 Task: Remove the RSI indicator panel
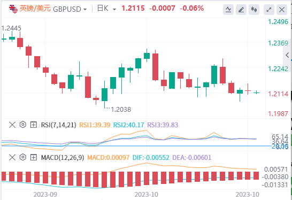pyautogui.click(x=12, y=125)
